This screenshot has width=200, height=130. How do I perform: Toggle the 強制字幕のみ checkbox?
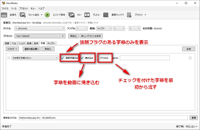63,58
